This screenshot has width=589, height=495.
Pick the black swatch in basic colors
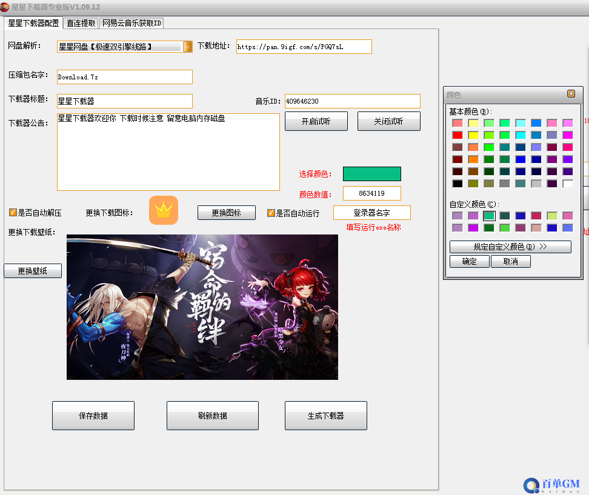click(x=458, y=184)
